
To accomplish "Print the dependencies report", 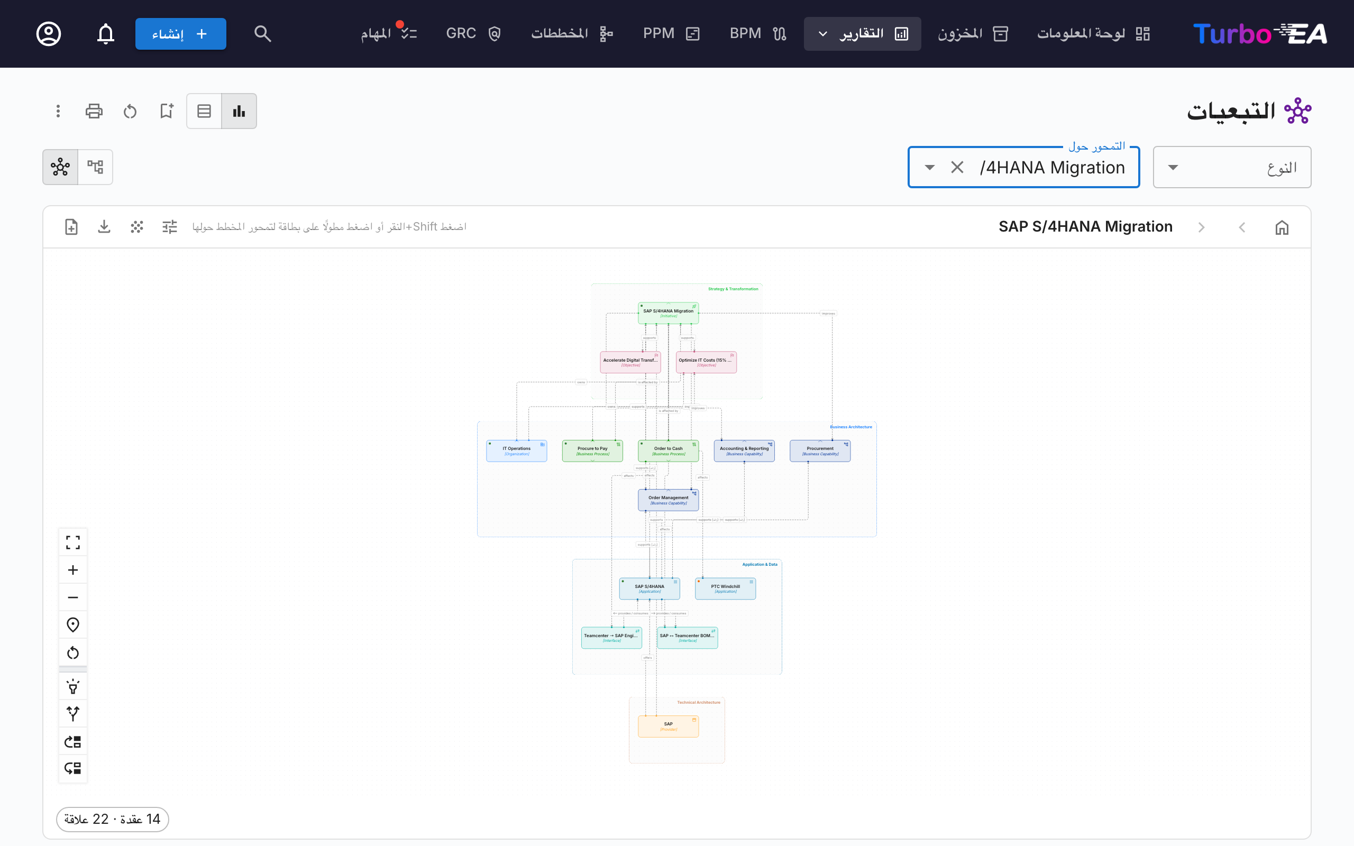I will (94, 111).
